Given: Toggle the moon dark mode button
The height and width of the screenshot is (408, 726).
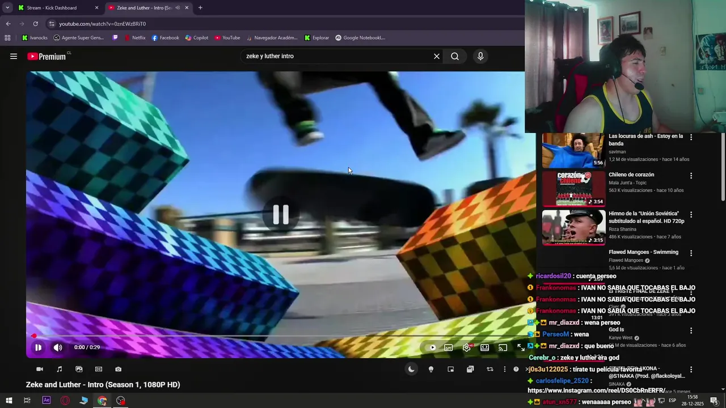Looking at the screenshot, I should (411, 369).
